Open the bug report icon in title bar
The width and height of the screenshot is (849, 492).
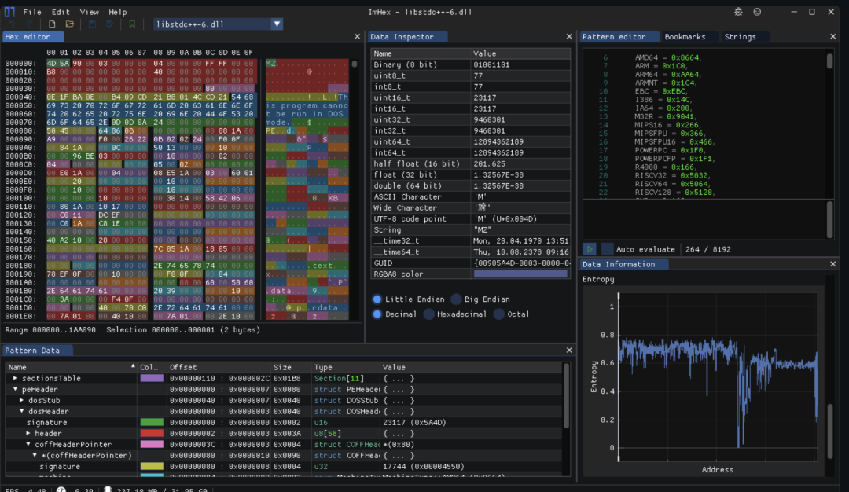[x=738, y=11]
